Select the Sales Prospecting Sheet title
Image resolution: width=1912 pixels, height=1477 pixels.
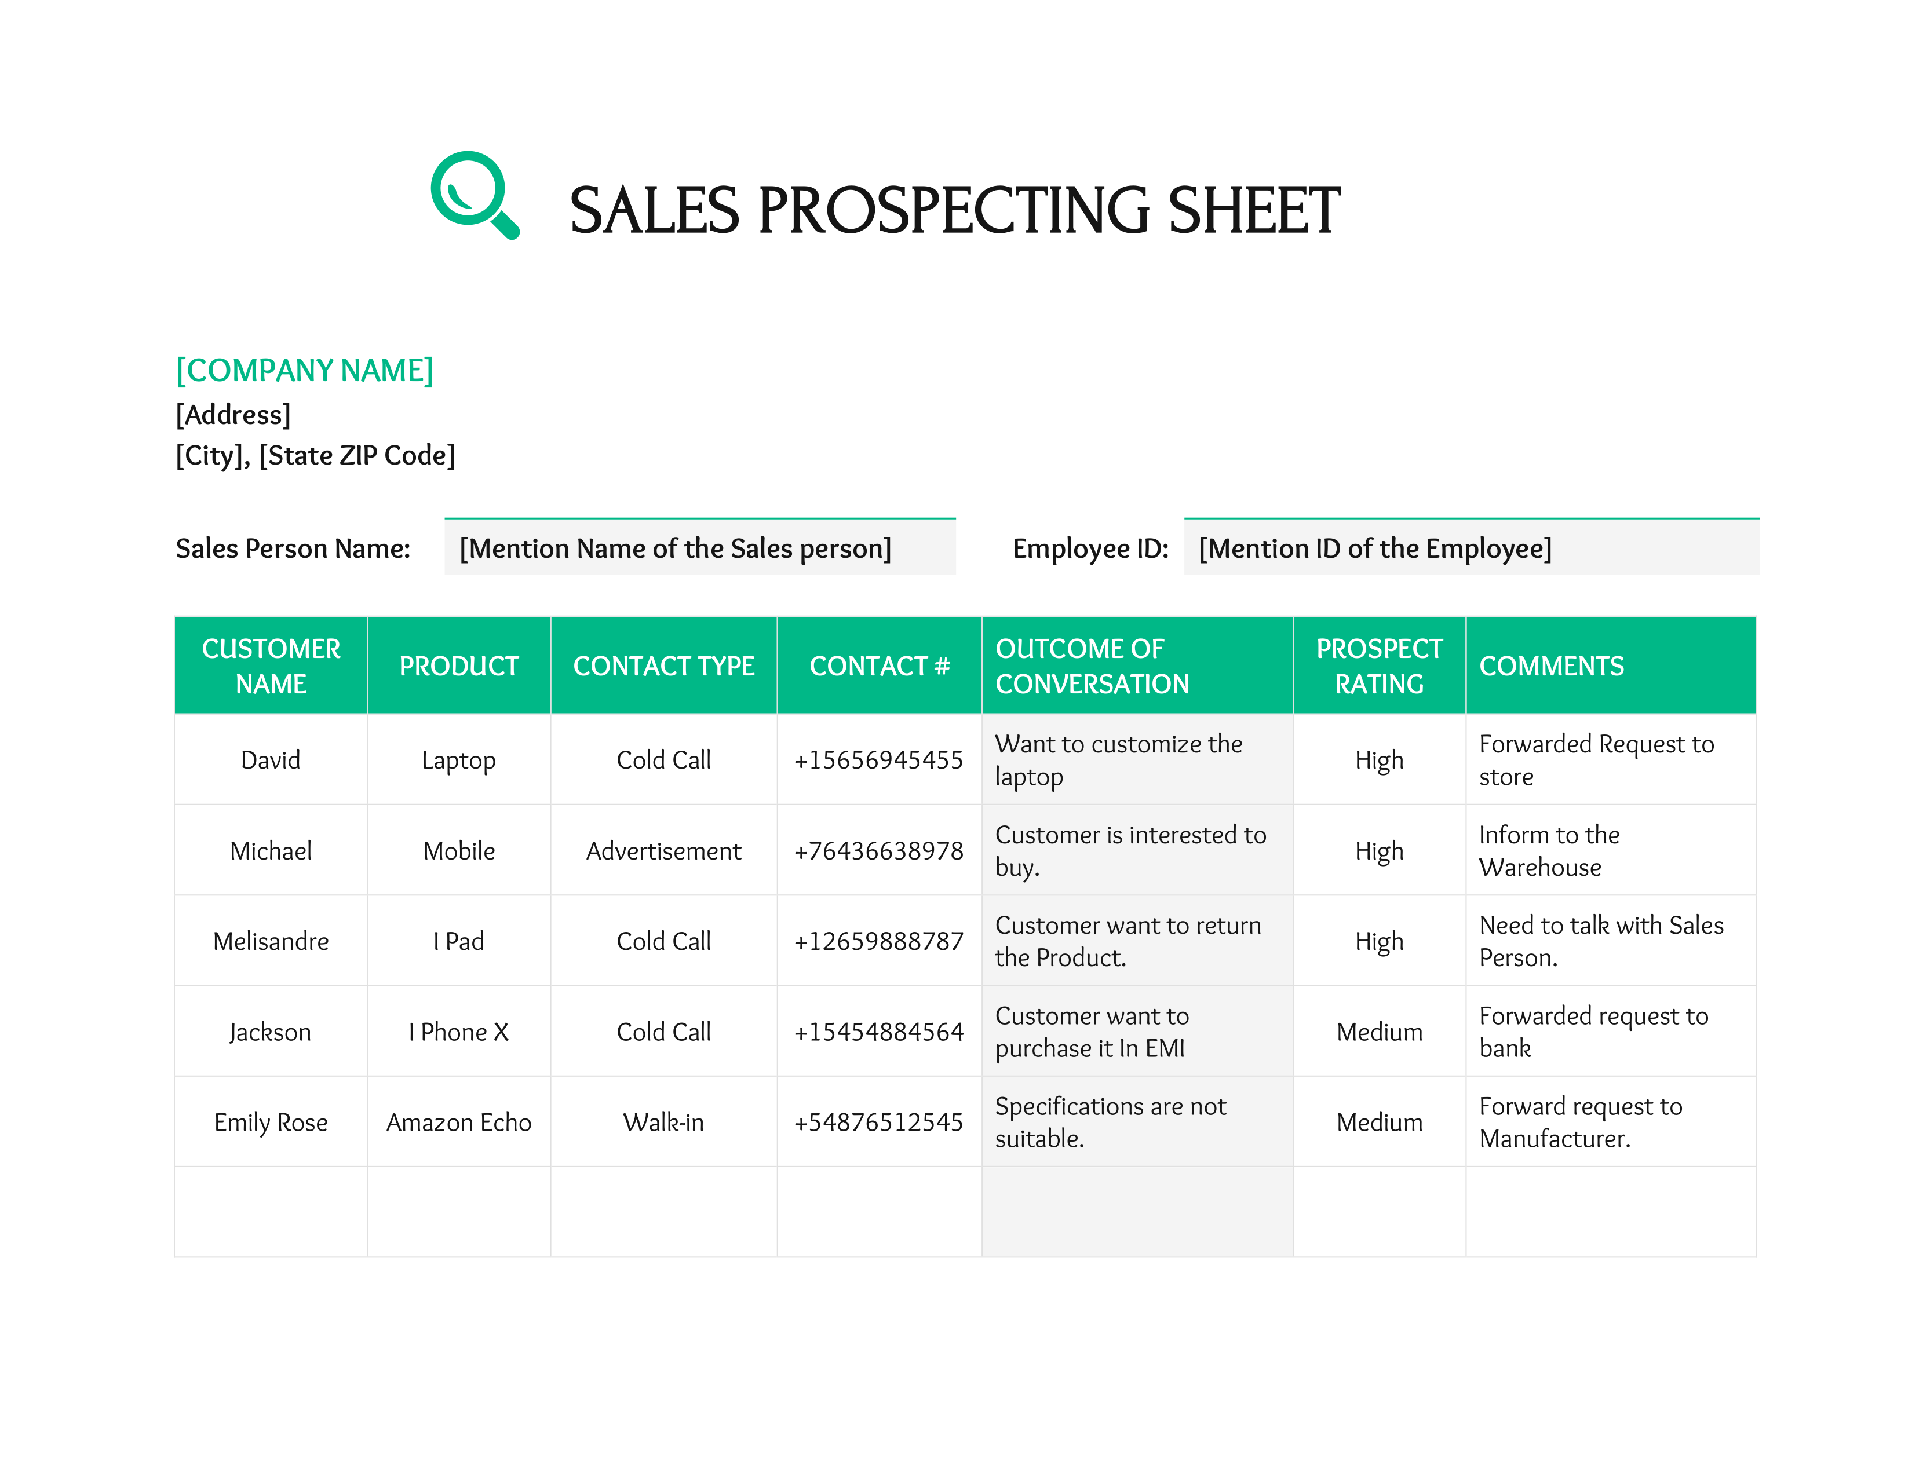(x=954, y=210)
